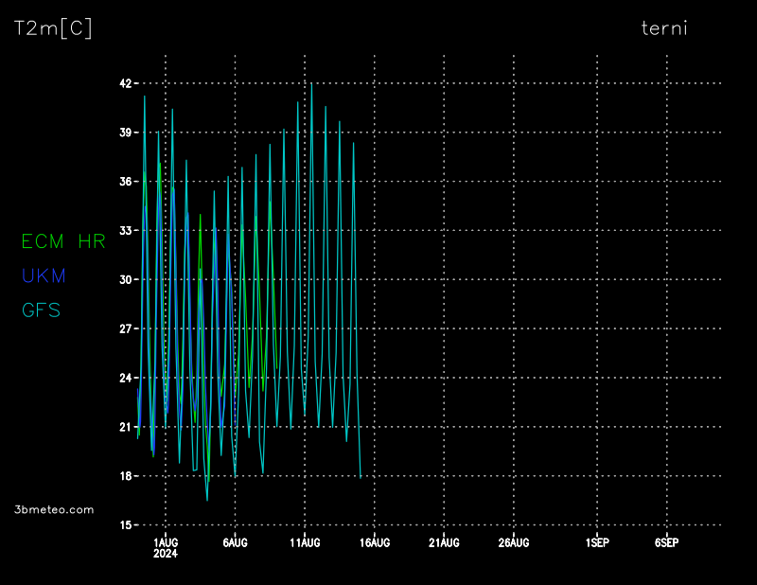Click the T2m[C] chart title
Screen dimensions: 757x585
(x=53, y=28)
